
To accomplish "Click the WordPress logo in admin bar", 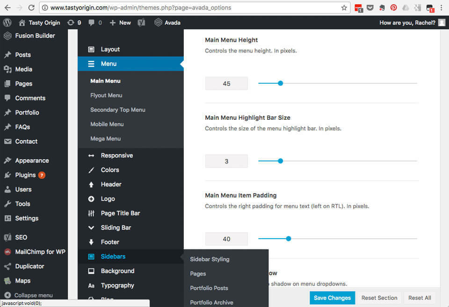I will (x=7, y=22).
